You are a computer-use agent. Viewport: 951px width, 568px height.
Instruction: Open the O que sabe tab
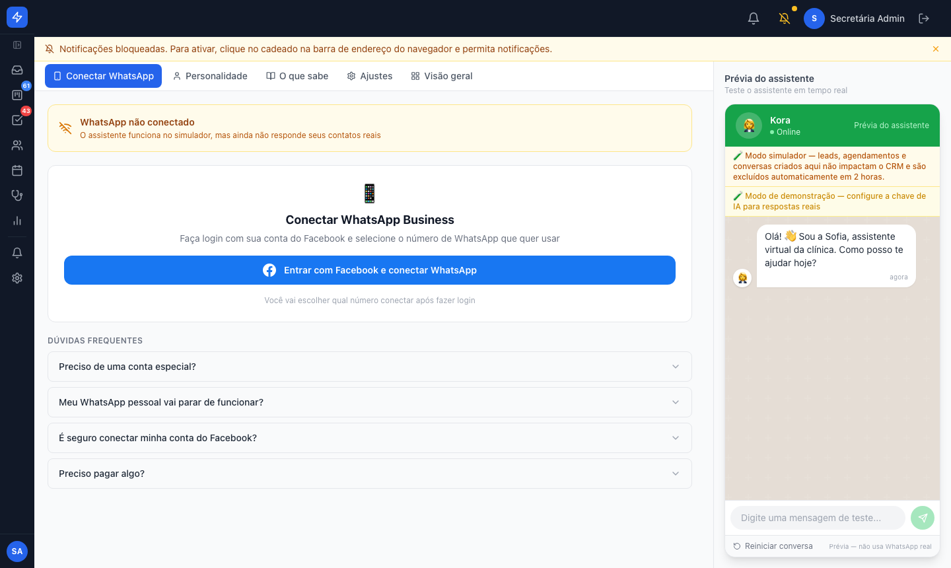(x=297, y=76)
